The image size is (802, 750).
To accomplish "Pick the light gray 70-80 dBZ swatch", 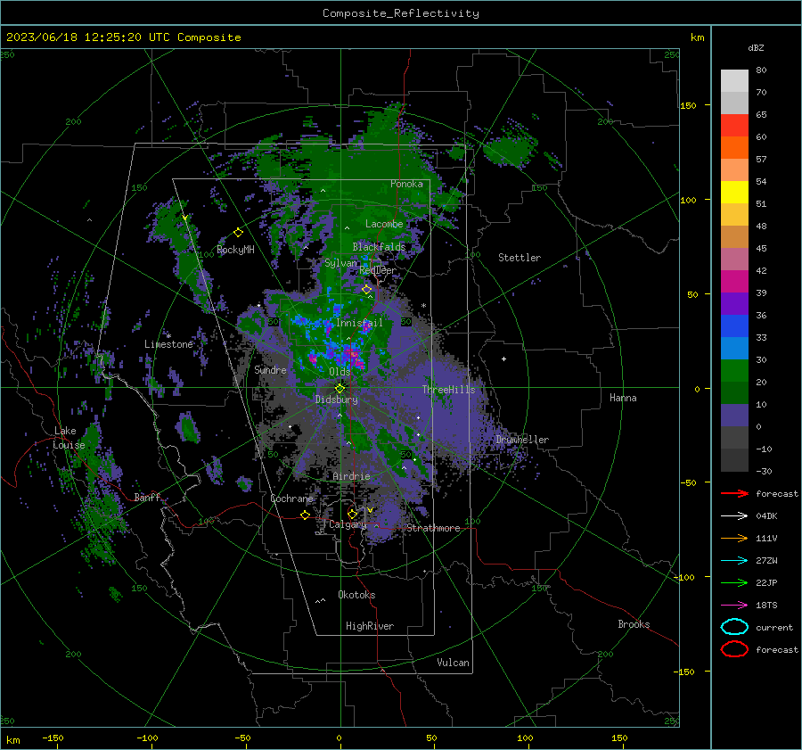I will point(734,81).
